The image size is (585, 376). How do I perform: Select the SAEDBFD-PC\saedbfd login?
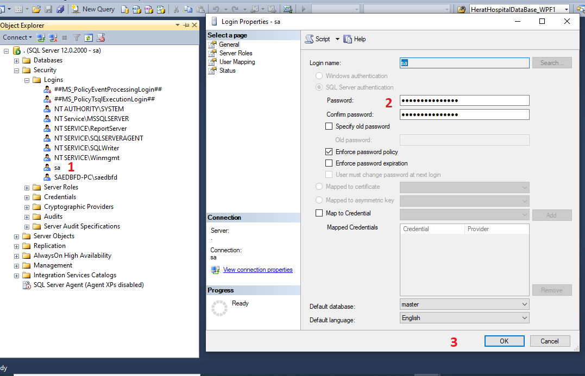tap(85, 177)
